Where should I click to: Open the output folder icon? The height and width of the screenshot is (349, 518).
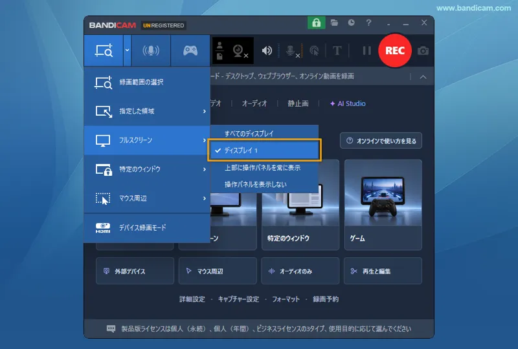click(334, 23)
